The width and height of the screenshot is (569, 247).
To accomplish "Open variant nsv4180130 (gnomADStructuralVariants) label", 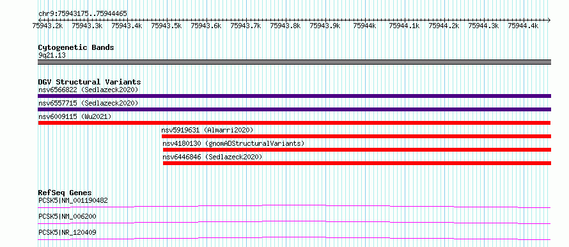I will (x=234, y=143).
